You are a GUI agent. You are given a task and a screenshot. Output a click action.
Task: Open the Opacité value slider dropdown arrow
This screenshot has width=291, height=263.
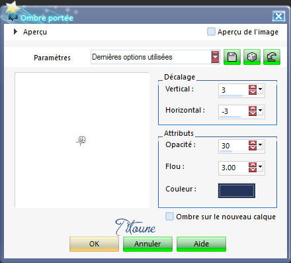[261, 145]
